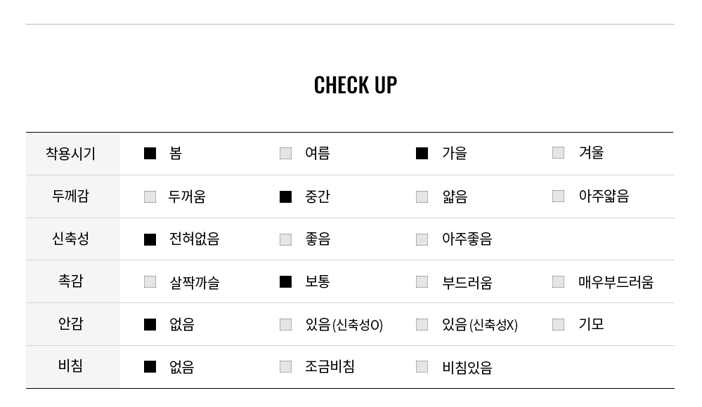Toggle the 보통 texture checkbox
The image size is (702, 407).
(285, 282)
